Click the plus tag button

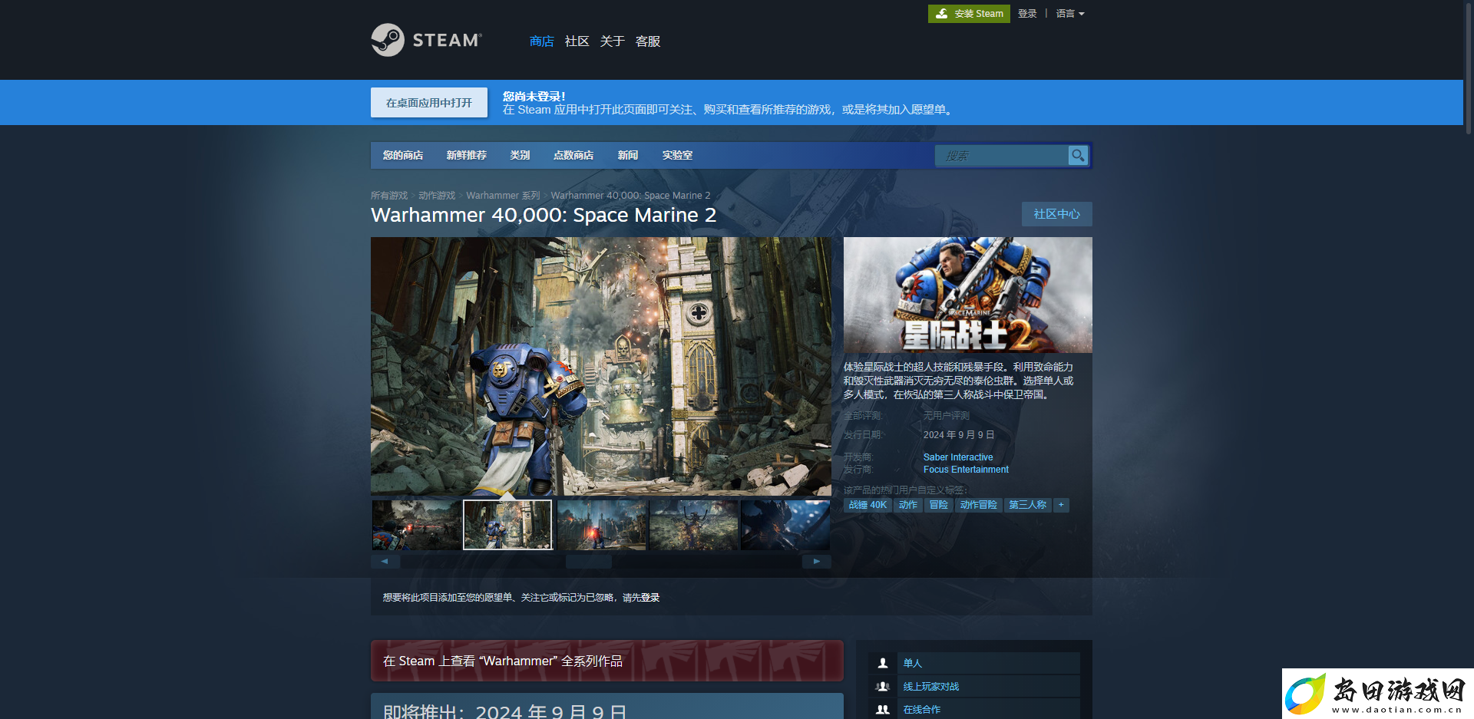[1061, 505]
